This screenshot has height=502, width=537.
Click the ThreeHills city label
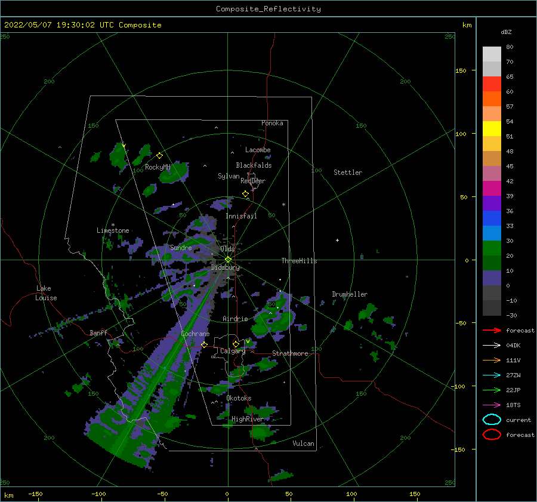click(x=300, y=261)
